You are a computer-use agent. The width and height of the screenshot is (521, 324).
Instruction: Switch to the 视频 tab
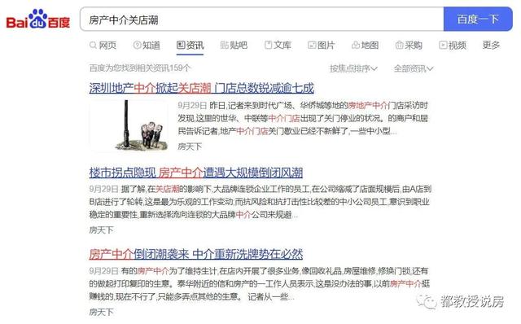tap(453, 46)
